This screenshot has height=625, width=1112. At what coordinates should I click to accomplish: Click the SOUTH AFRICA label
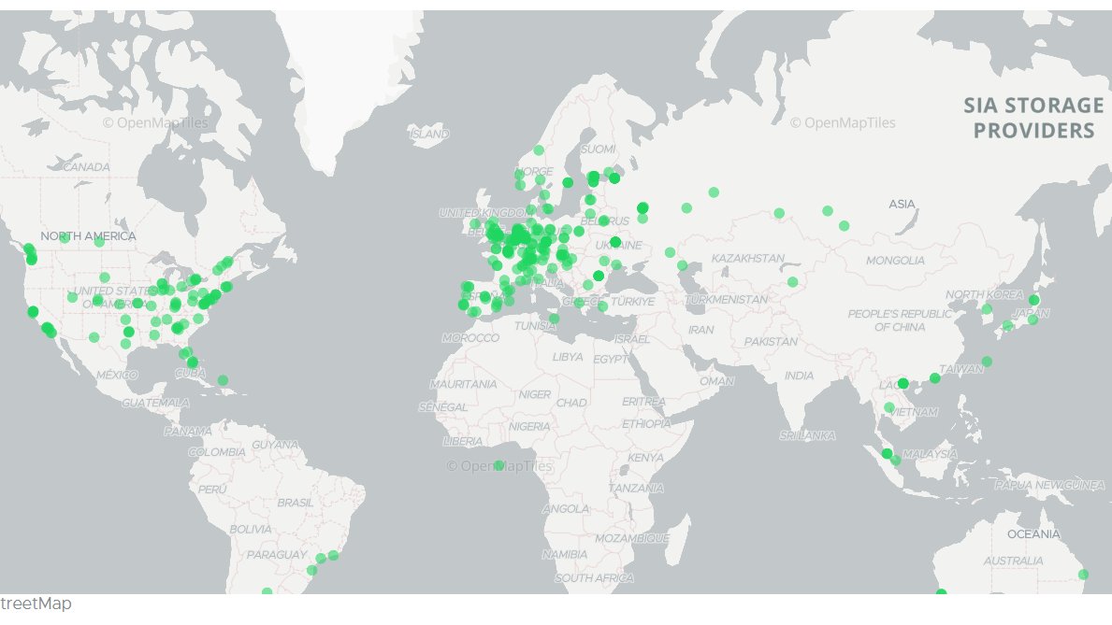[594, 578]
